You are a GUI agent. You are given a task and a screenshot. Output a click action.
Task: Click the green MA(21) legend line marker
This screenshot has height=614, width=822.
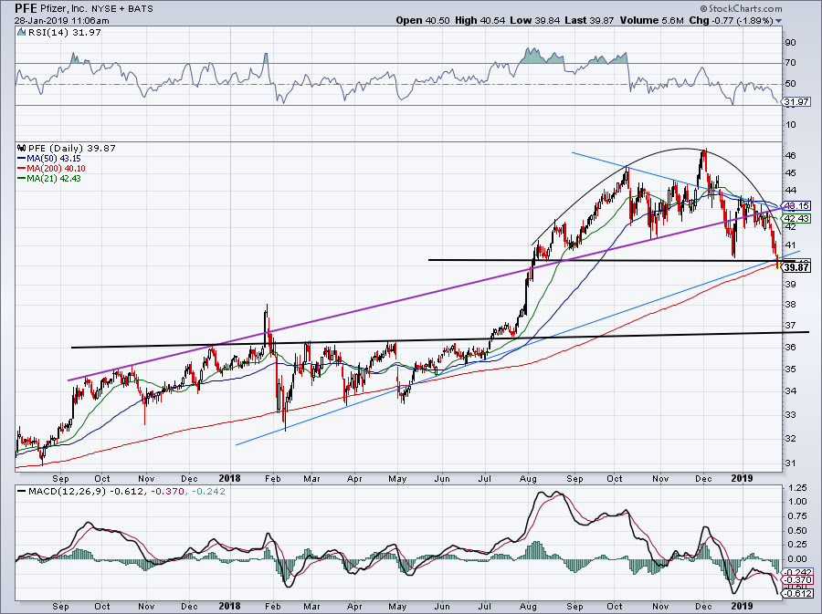(x=22, y=178)
